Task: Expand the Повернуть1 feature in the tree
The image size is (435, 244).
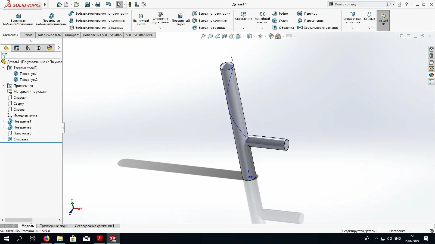Action: coord(3,121)
